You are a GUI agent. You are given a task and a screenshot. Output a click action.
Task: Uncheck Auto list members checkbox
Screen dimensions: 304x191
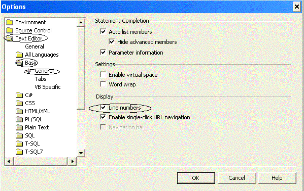pos(103,31)
